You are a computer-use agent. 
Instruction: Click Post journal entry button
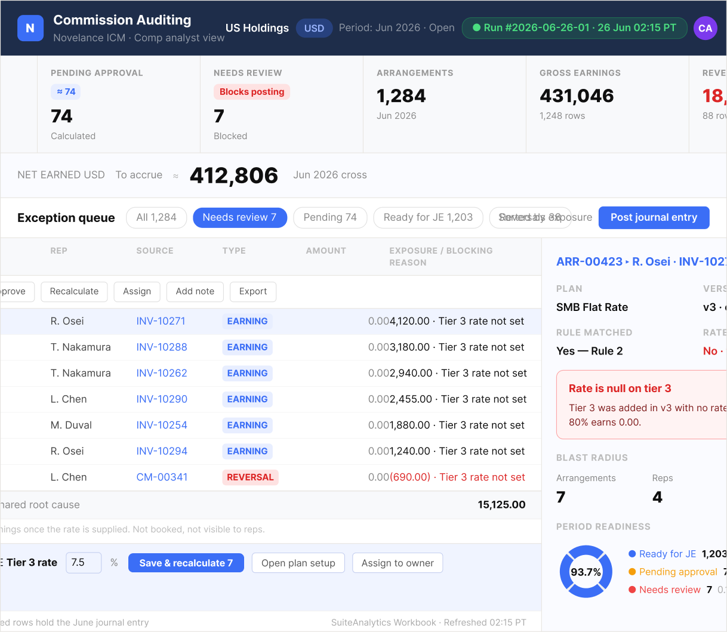(654, 217)
